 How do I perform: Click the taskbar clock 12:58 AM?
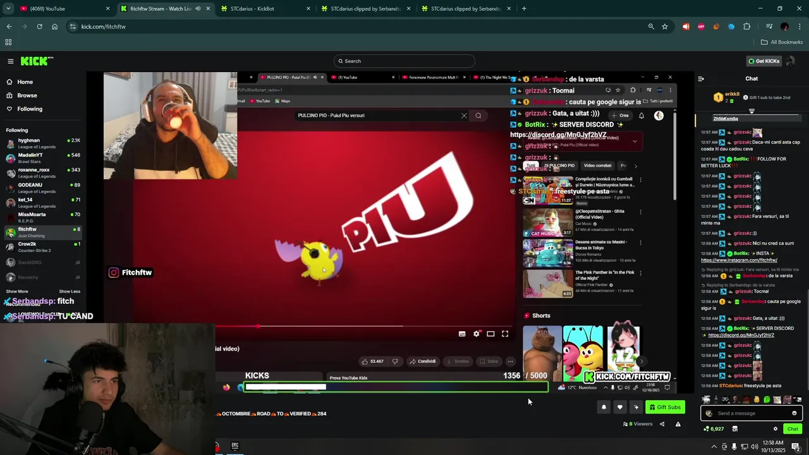pyautogui.click(x=773, y=447)
